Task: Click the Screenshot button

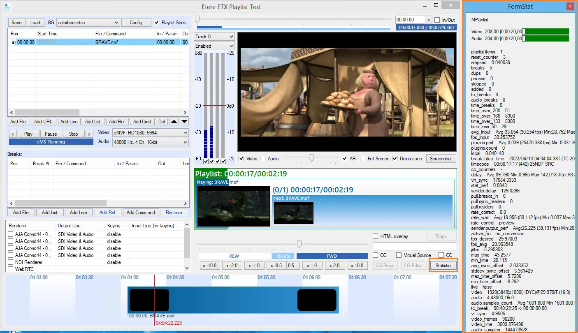Action: pyautogui.click(x=441, y=159)
